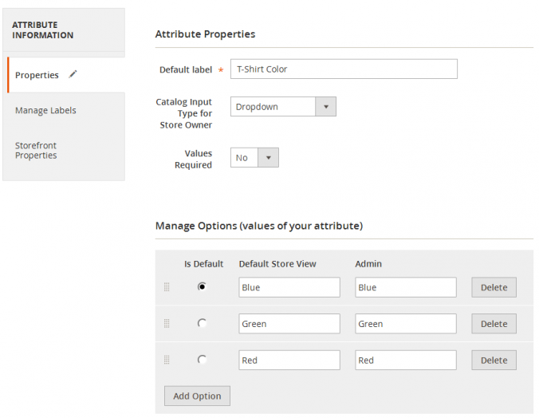Edit the Default Store View Green field

289,324
